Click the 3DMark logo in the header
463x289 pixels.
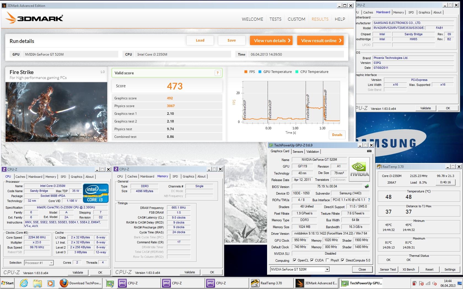[x=34, y=18]
